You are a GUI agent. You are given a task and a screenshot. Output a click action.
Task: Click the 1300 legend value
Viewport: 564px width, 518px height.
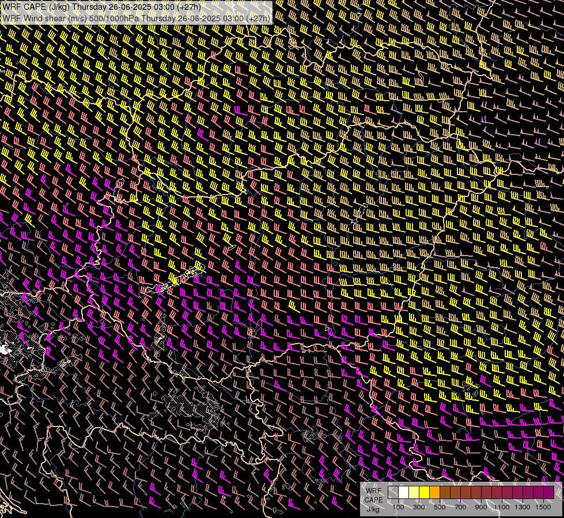[x=523, y=507]
